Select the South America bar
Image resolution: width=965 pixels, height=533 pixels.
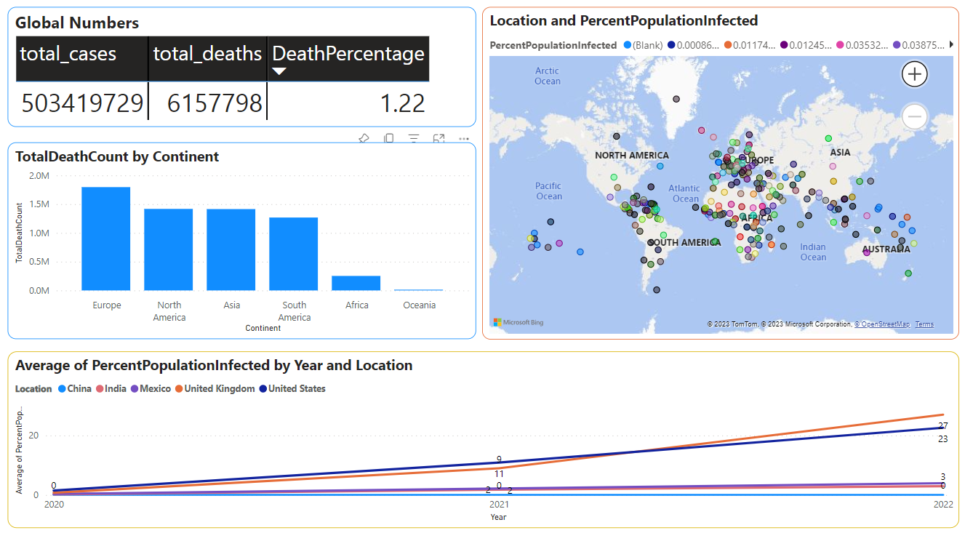point(294,254)
